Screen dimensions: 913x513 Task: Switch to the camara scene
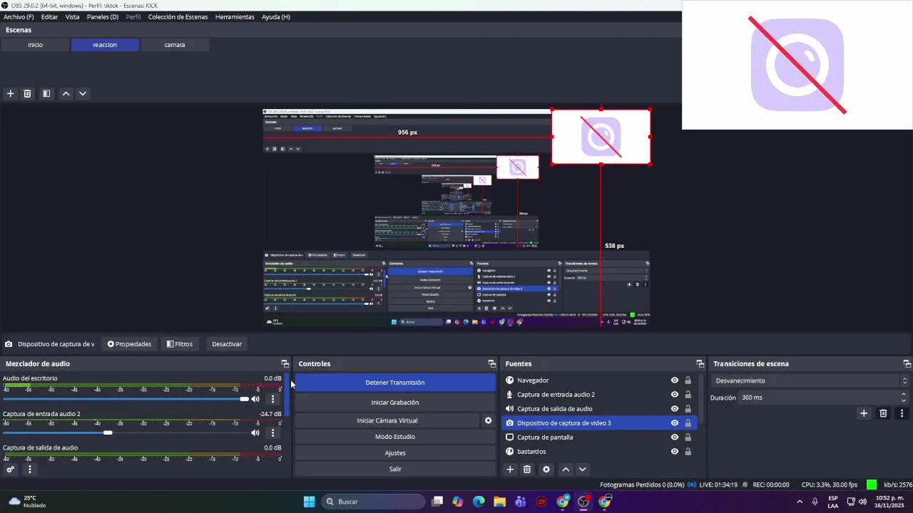point(175,45)
